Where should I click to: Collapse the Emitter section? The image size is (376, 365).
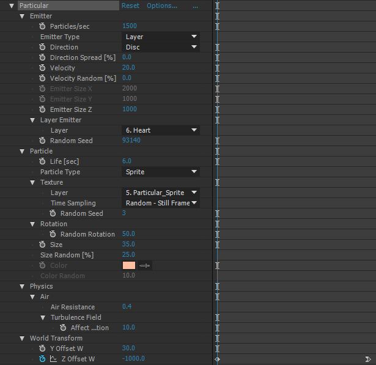(x=22, y=16)
